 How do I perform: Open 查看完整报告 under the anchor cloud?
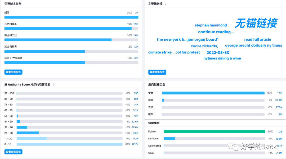click(x=157, y=72)
